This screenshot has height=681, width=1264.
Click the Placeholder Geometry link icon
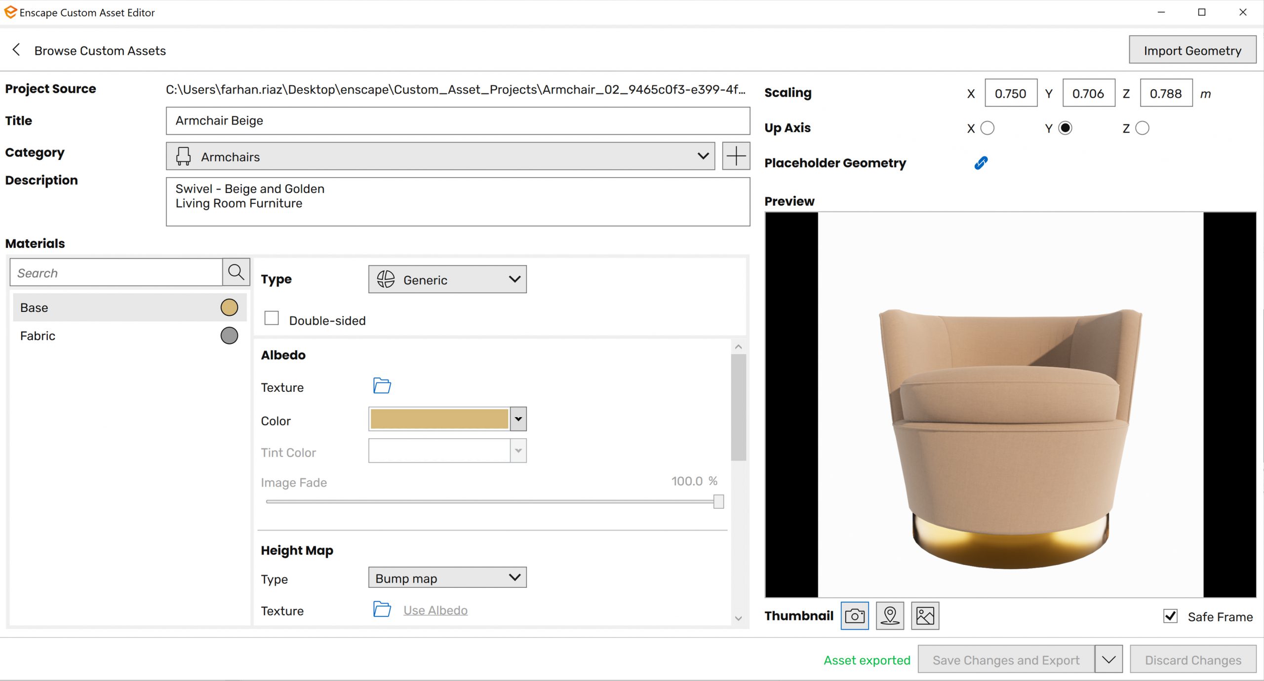point(981,163)
